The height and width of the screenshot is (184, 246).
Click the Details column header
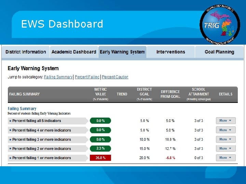click(x=225, y=94)
